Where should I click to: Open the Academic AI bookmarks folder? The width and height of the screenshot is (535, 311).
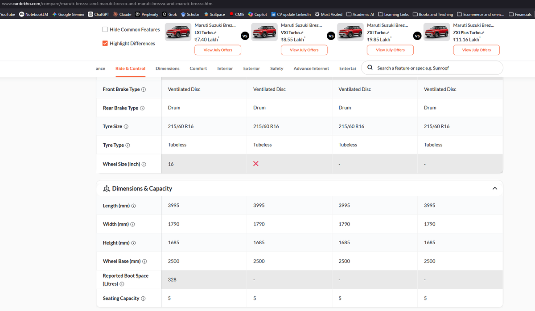360,14
